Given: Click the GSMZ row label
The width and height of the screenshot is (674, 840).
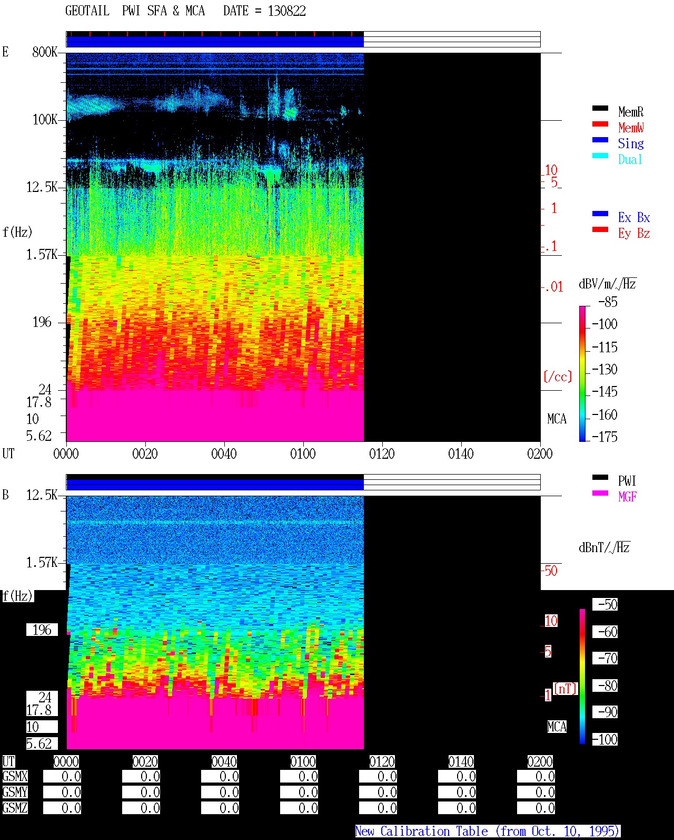Looking at the screenshot, I should point(15,808).
